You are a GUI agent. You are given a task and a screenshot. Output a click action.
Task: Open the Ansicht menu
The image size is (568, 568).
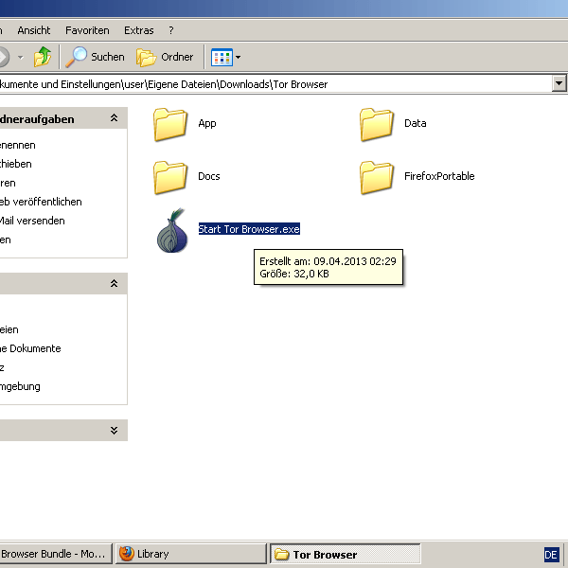click(34, 30)
